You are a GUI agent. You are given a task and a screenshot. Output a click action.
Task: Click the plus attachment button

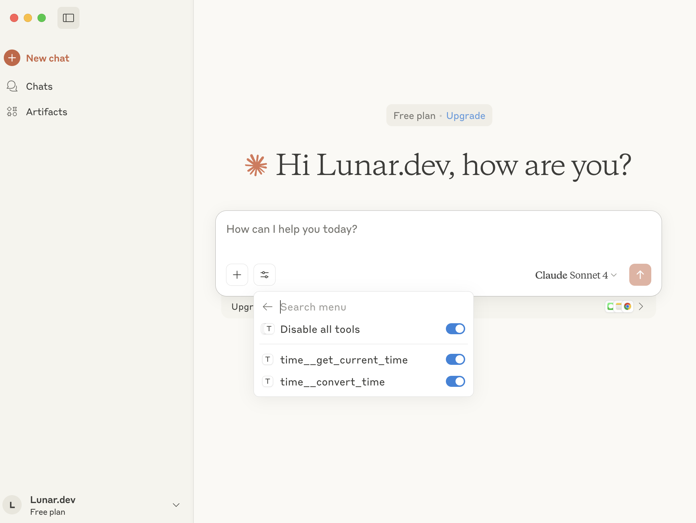coord(237,275)
